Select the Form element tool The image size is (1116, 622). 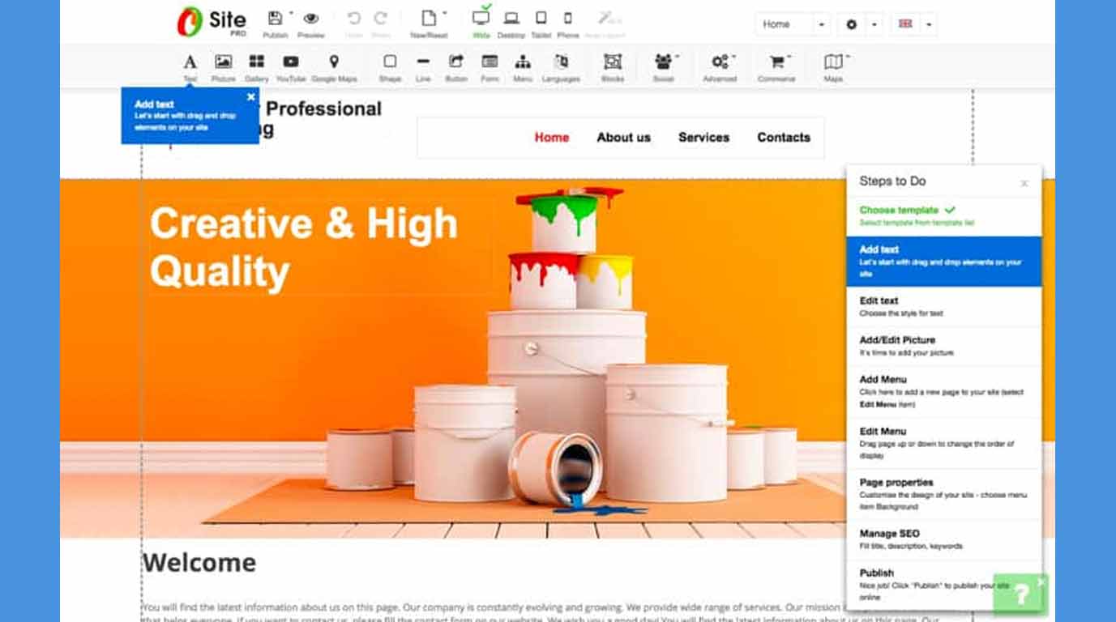click(x=490, y=67)
